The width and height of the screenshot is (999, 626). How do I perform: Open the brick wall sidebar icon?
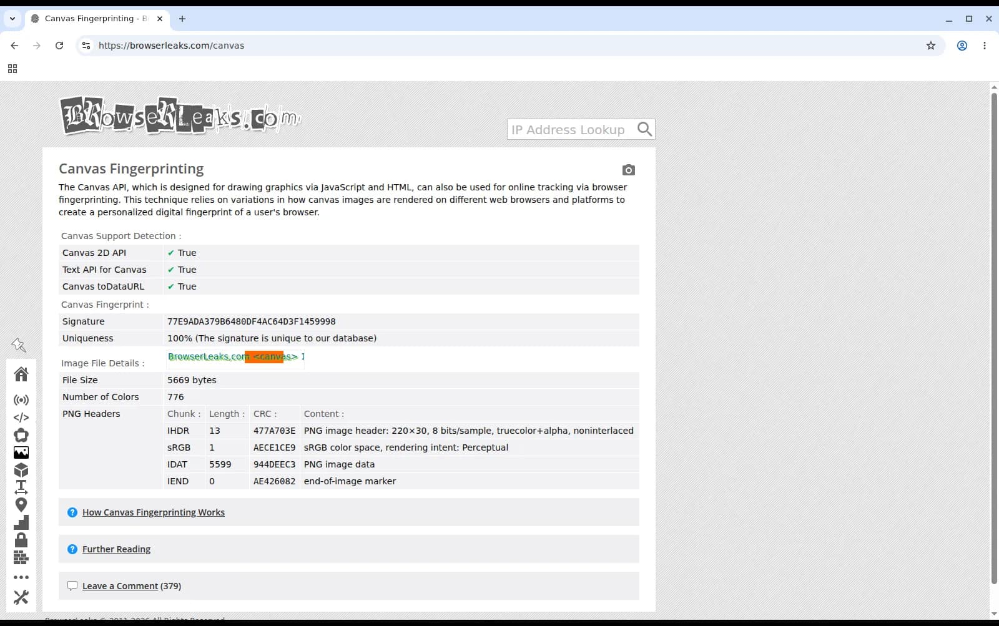[x=21, y=557]
